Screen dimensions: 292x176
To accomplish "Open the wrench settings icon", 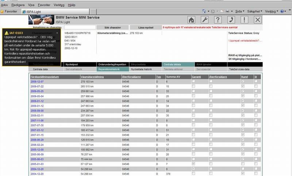I will click(x=205, y=20).
